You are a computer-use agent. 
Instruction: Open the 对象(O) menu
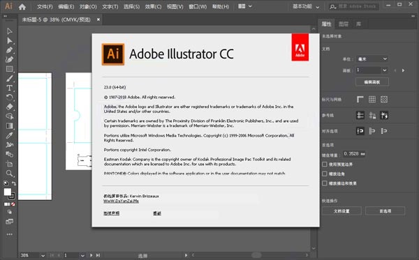[x=88, y=7]
